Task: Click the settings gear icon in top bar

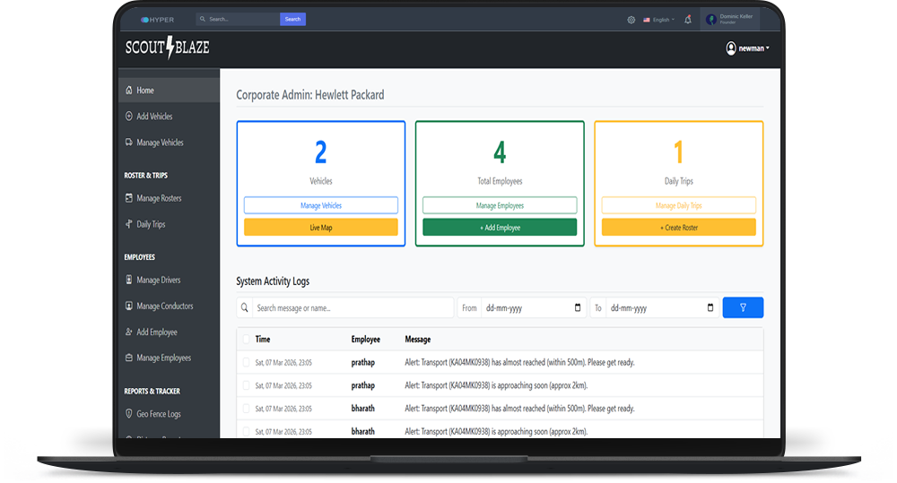Action: [631, 19]
